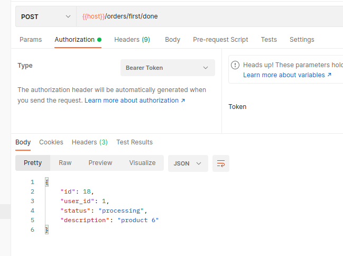Switch to the Raw response view

(x=65, y=163)
